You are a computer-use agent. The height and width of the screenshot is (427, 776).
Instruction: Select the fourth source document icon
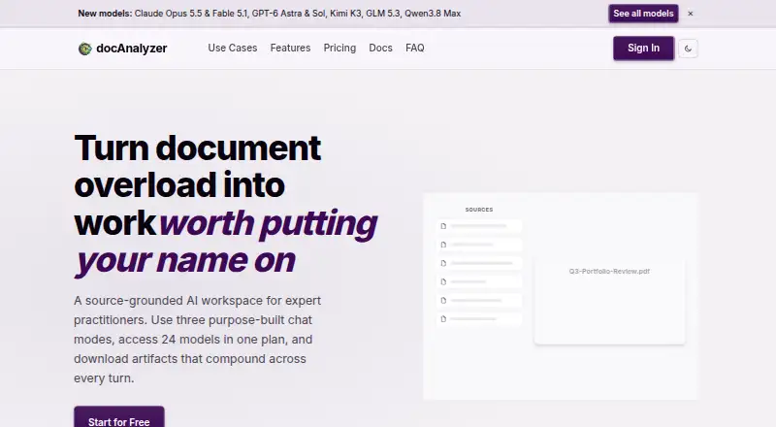(443, 281)
